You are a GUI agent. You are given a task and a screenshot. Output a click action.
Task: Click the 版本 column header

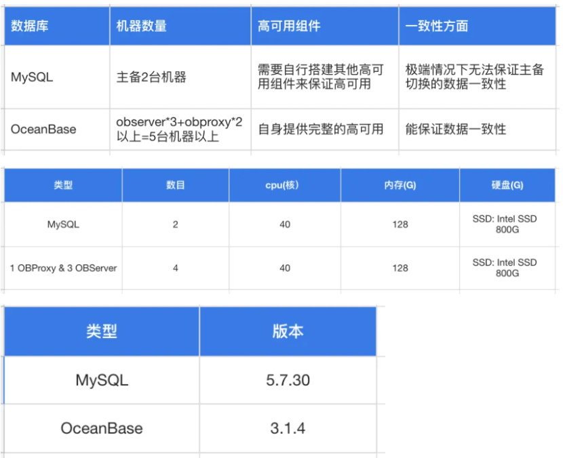click(288, 331)
